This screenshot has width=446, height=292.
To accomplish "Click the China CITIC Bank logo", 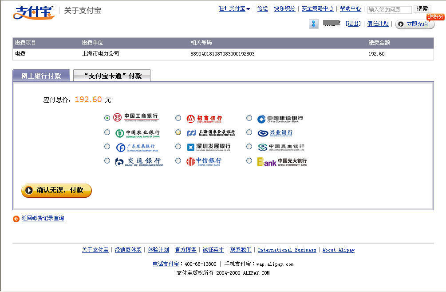I will [204, 161].
